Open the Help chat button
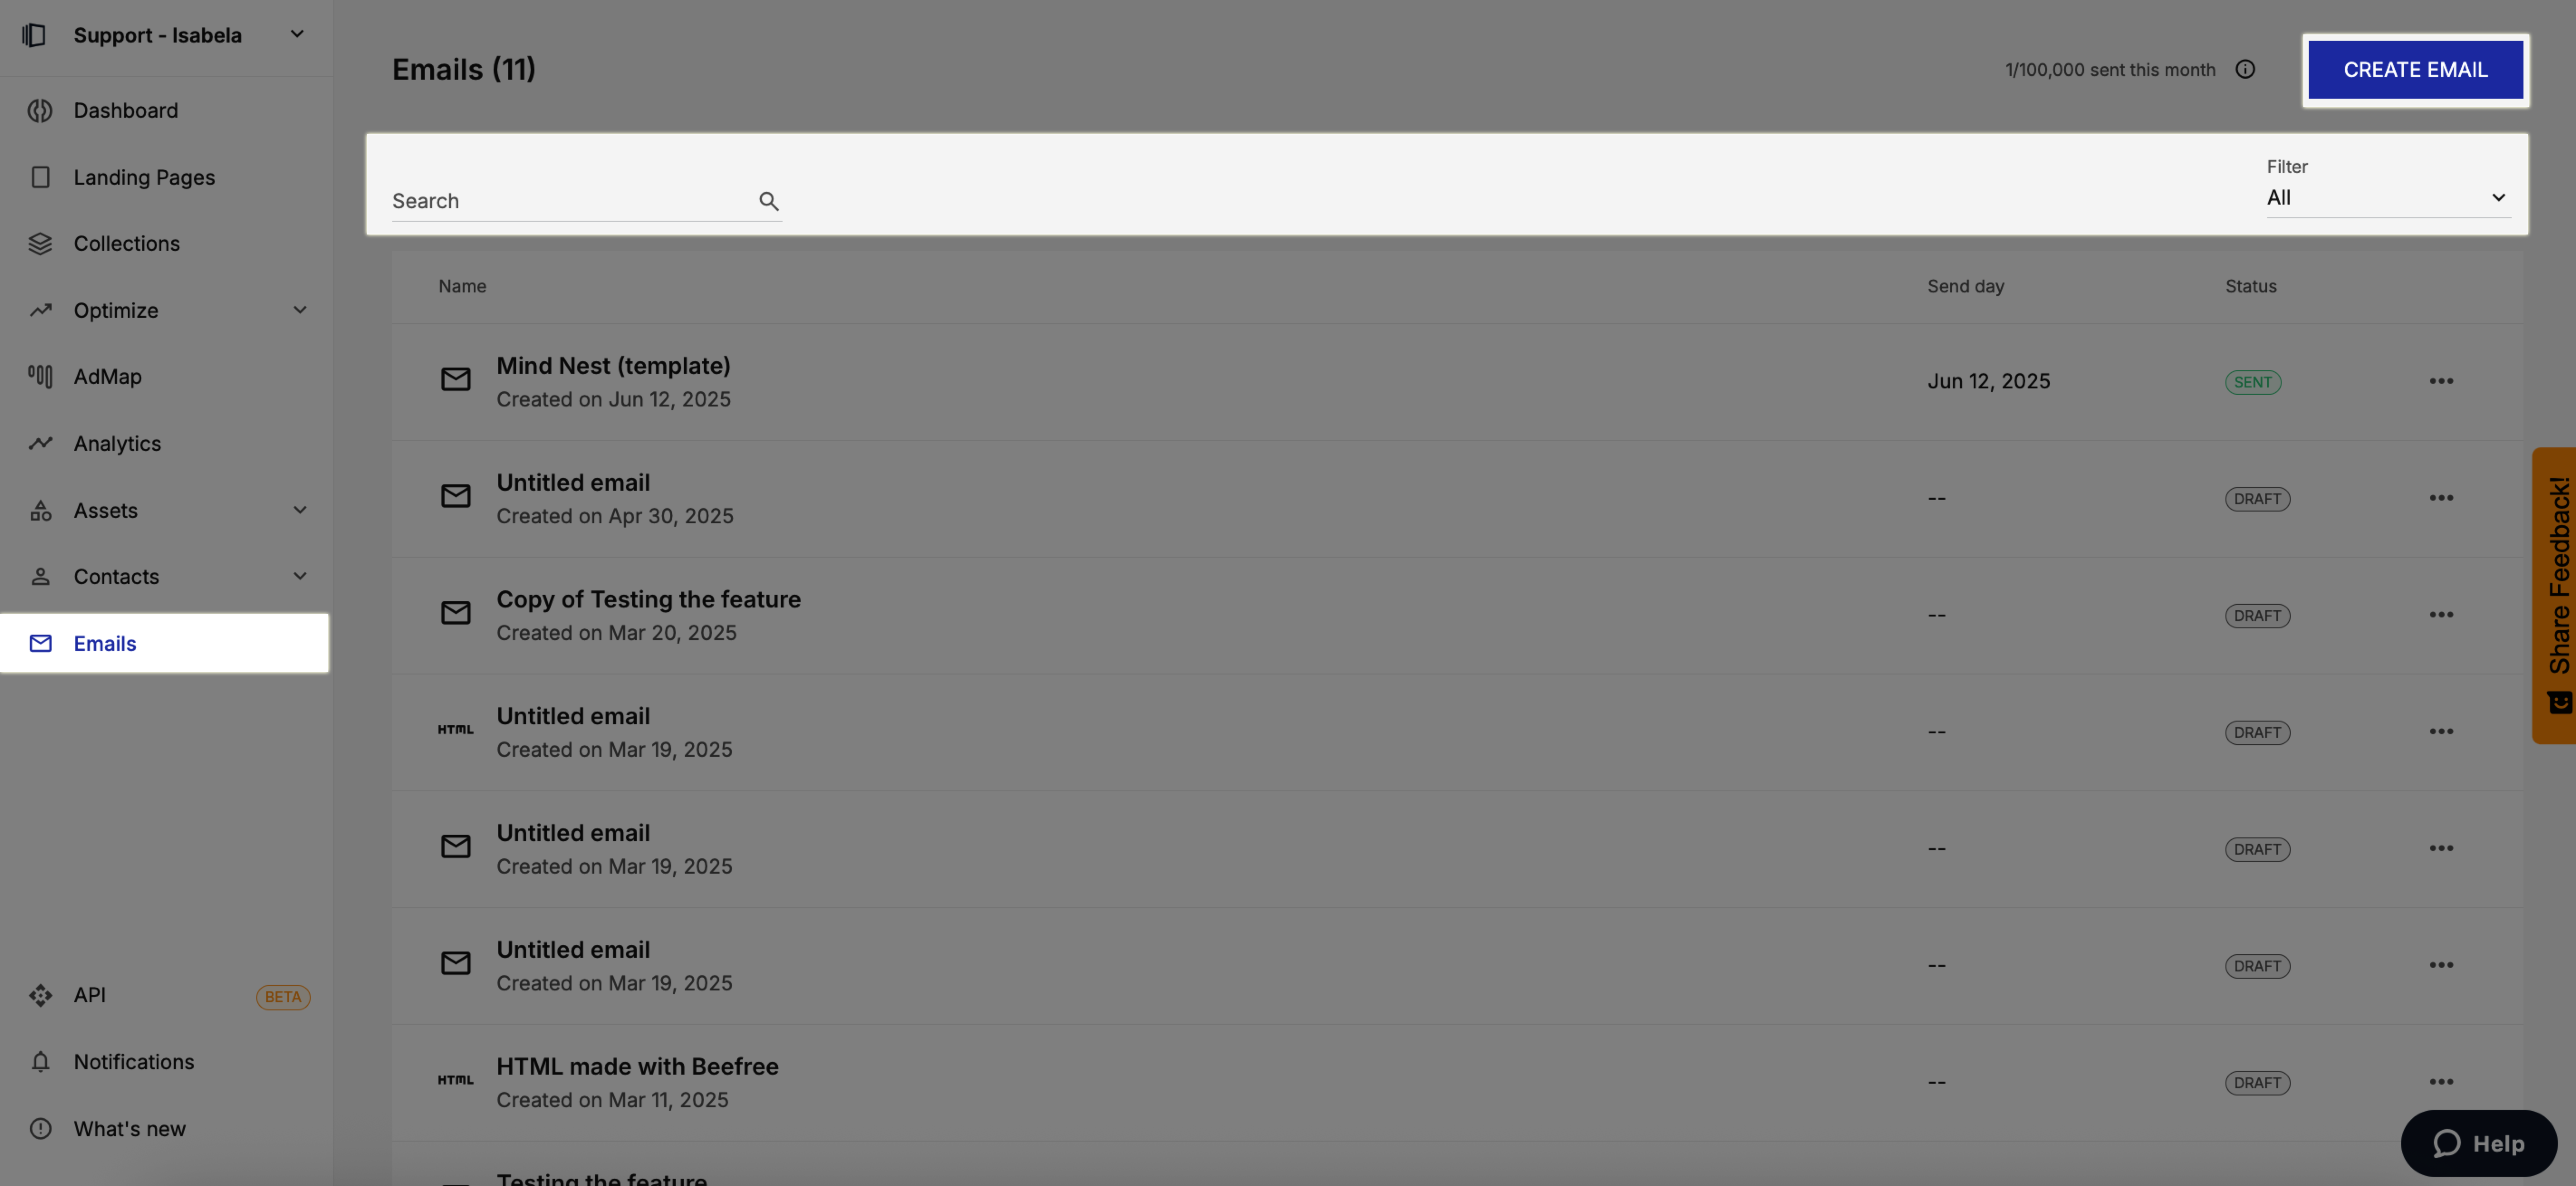This screenshot has width=2576, height=1186. pyautogui.click(x=2478, y=1144)
